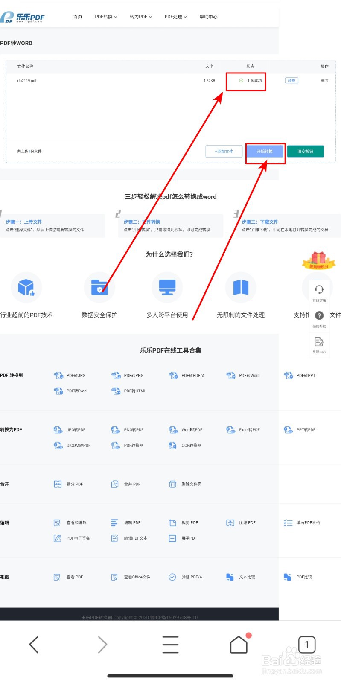Open the 查看Office文件 tool
This screenshot has width=341, height=683.
pyautogui.click(x=130, y=577)
